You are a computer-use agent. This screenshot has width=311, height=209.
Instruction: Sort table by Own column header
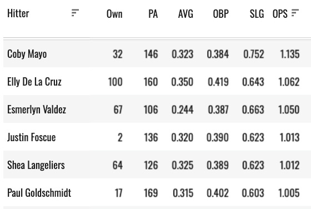point(114,14)
